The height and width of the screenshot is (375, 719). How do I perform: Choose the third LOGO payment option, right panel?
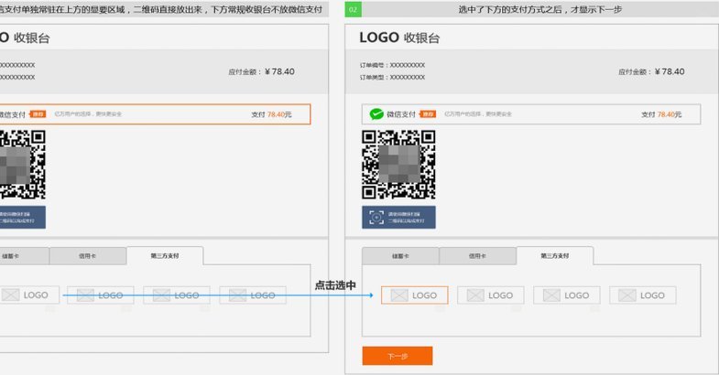coord(567,295)
